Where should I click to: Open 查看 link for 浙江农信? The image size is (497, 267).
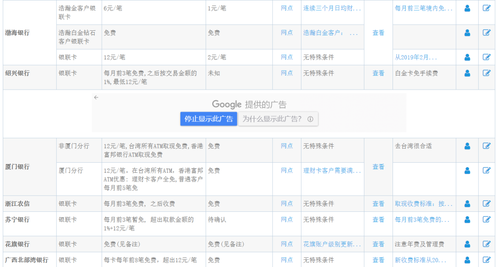pyautogui.click(x=378, y=204)
